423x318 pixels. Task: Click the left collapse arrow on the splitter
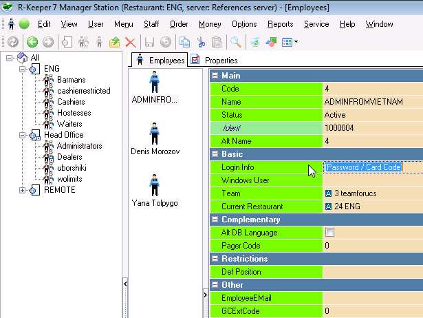pyautogui.click(x=125, y=284)
